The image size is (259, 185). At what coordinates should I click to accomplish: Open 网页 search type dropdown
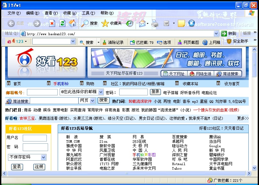93,101
